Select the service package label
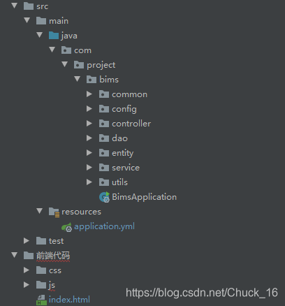This screenshot has width=285, height=306. [126, 168]
